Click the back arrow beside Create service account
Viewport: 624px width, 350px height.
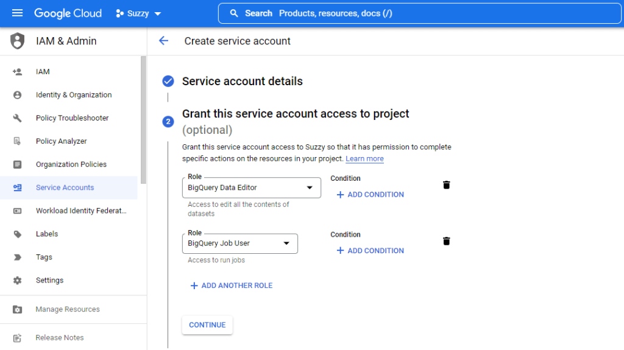pyautogui.click(x=163, y=41)
